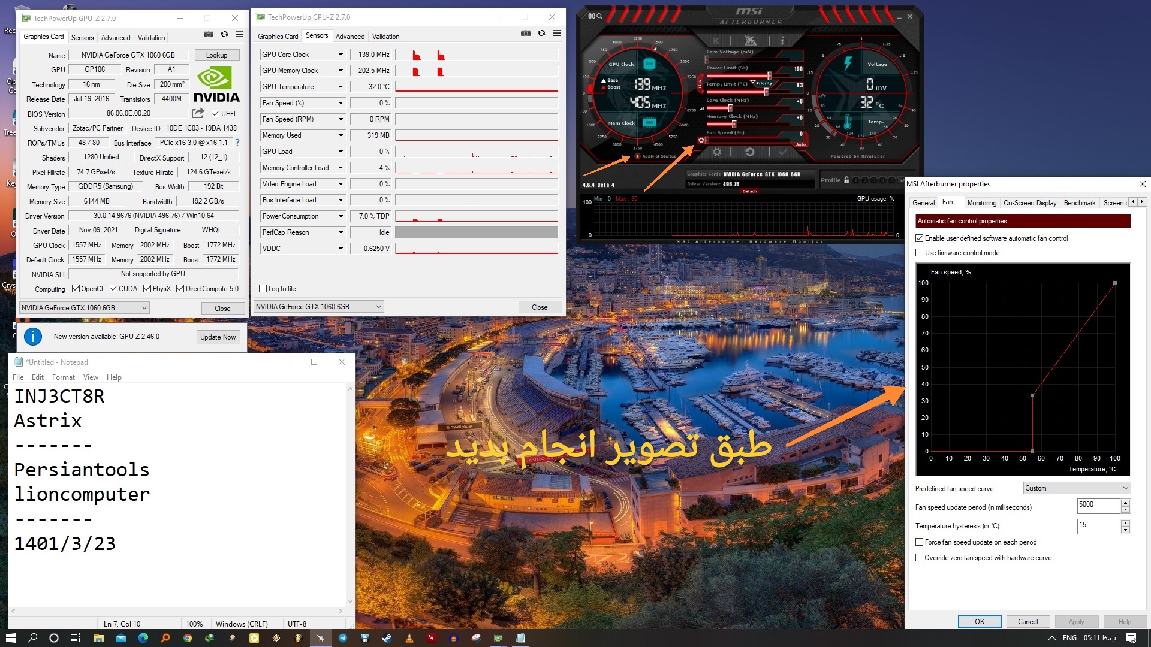
Task: Click the reset arrow icon in Afterburner
Action: click(749, 152)
